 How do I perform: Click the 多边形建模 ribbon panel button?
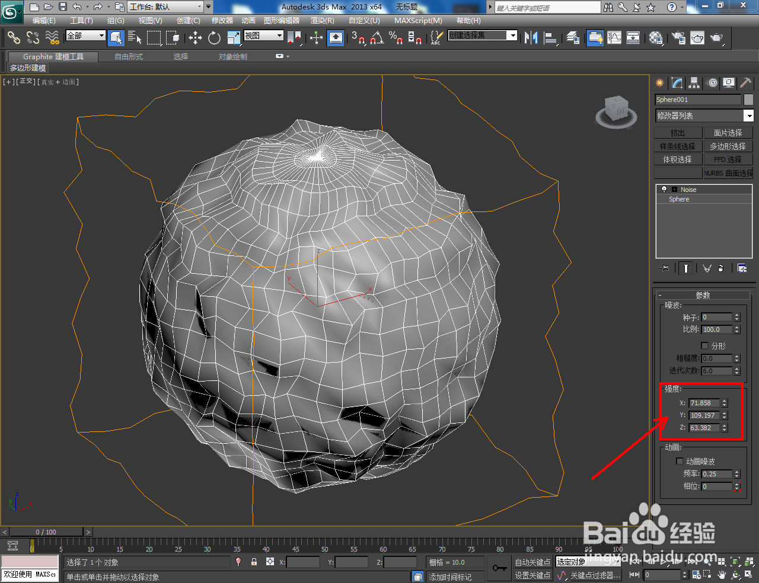[27, 68]
